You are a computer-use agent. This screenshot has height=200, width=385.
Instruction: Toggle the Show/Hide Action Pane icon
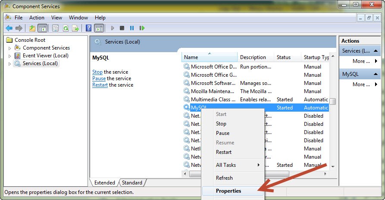pyautogui.click(x=99, y=28)
